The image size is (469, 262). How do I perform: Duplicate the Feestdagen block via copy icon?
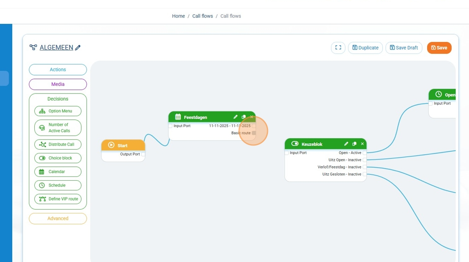(244, 117)
